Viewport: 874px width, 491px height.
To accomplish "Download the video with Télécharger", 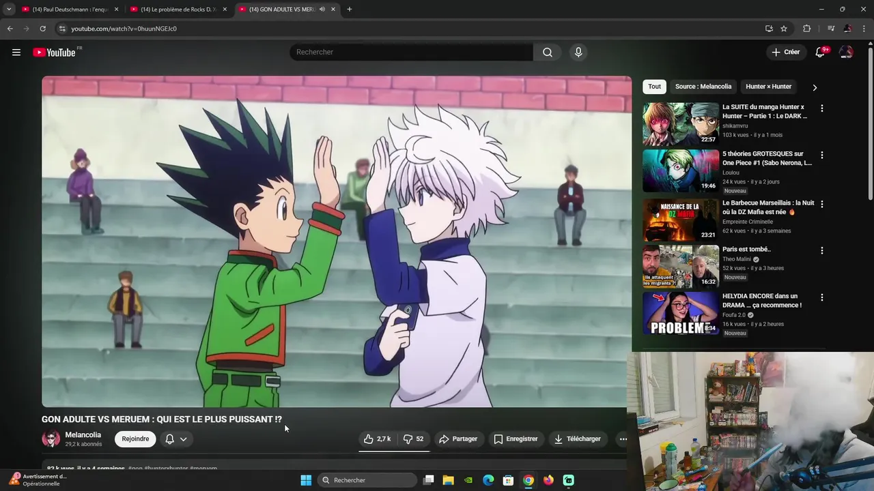I will tap(578, 439).
